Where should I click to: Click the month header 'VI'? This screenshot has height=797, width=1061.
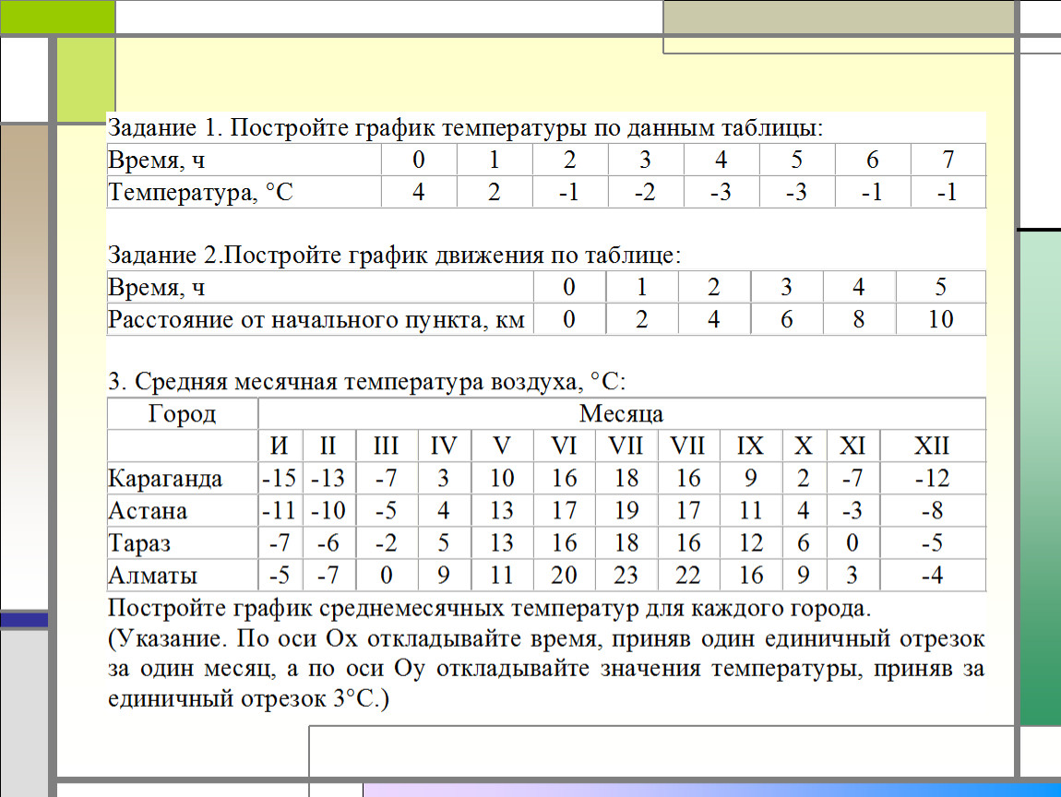[x=563, y=446]
